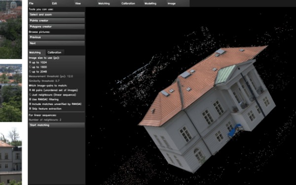Click the 'Browse pictures:' label

coord(39,32)
